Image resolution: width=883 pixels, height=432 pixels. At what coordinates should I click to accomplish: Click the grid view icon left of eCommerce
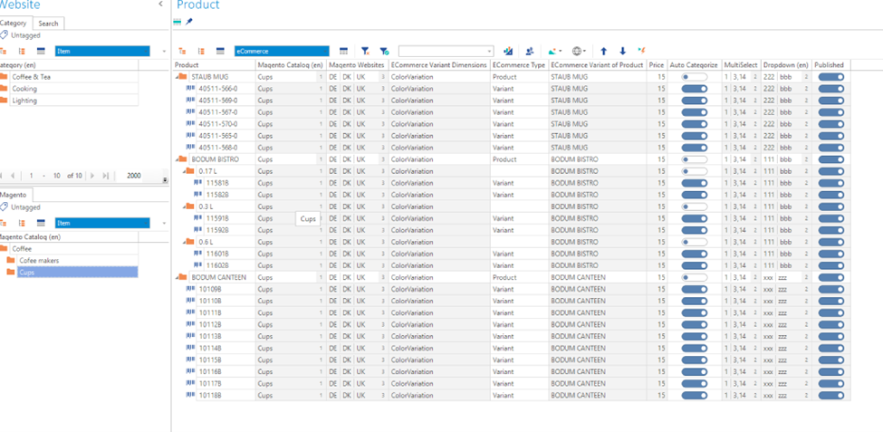tap(220, 51)
